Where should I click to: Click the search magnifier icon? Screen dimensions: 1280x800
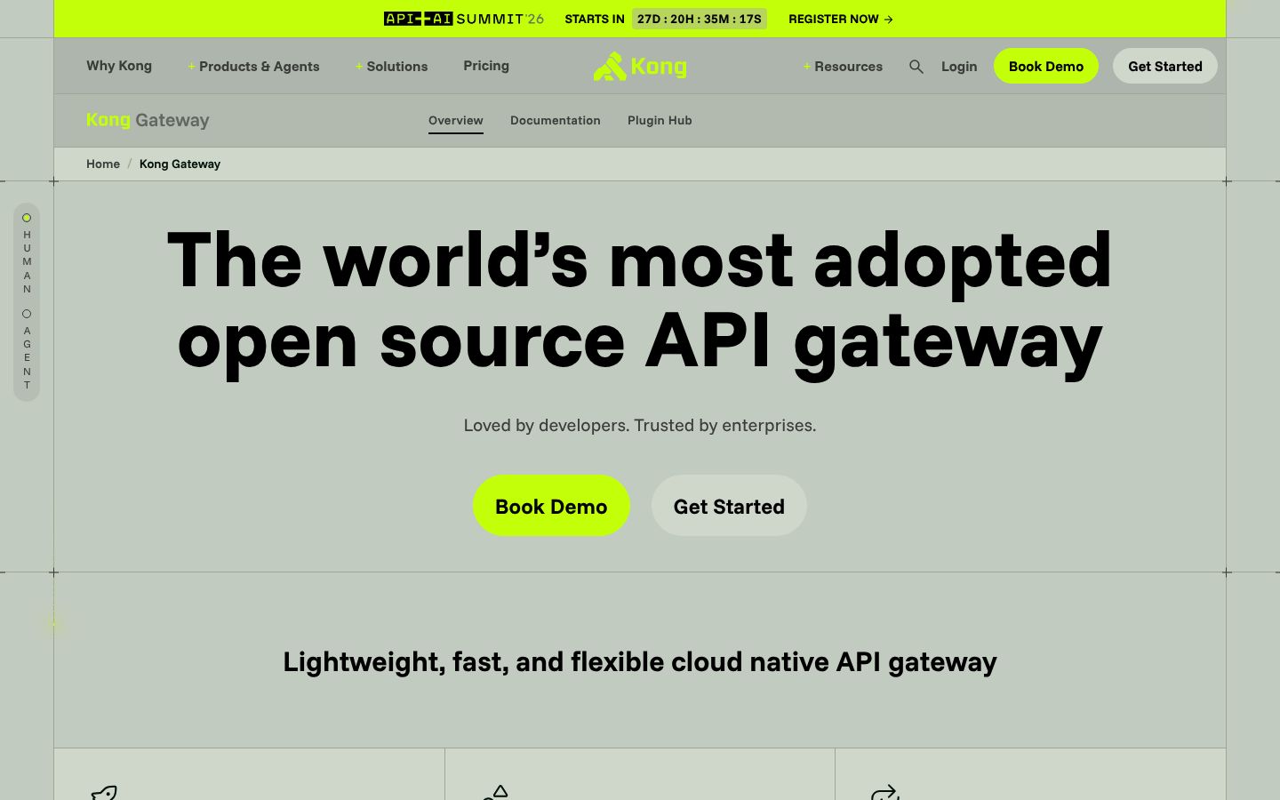pos(916,67)
